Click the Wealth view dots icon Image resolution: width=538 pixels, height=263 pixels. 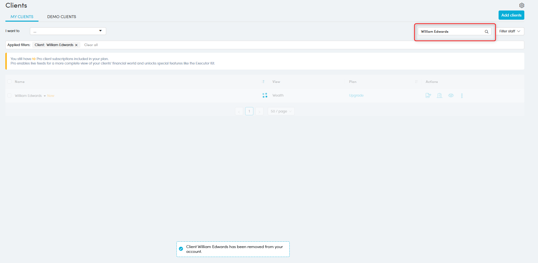tap(265, 96)
